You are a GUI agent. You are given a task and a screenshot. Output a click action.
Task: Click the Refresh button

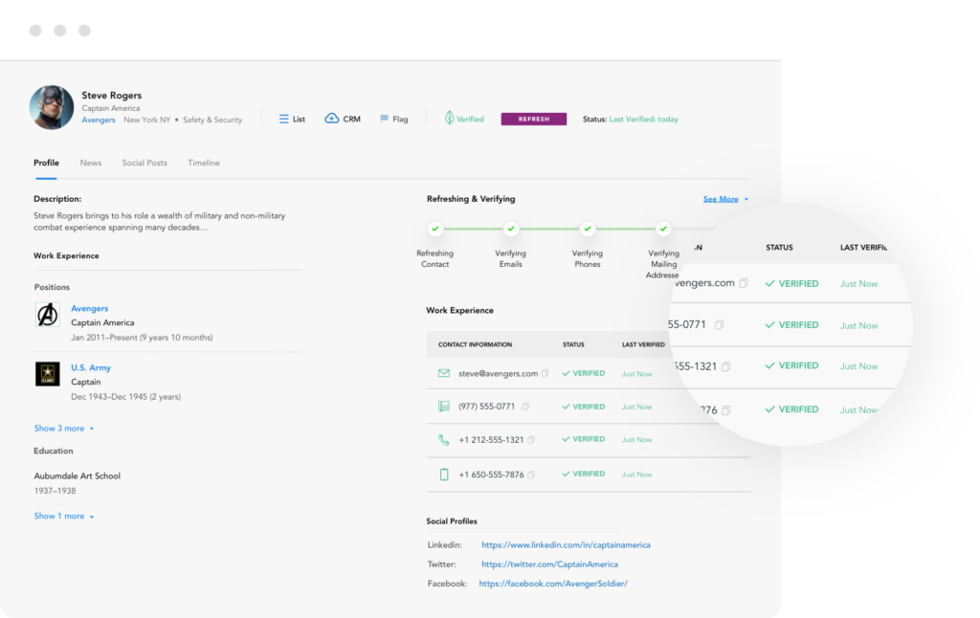[534, 119]
